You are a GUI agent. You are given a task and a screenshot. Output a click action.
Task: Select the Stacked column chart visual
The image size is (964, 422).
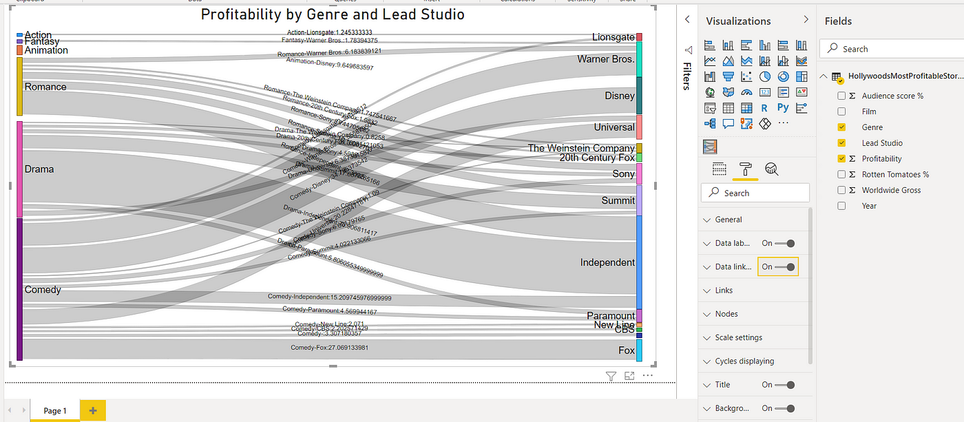tap(728, 45)
